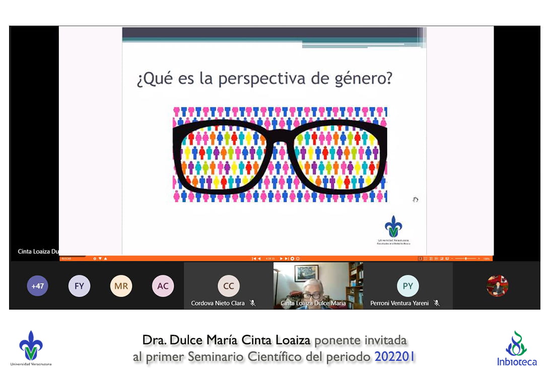
Task: Advance to the next slide in toolbar
Action: [x=281, y=258]
